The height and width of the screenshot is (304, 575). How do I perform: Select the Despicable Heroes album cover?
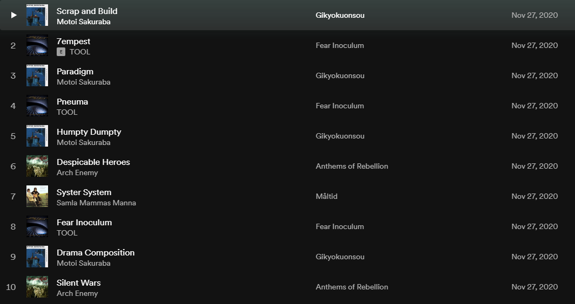[37, 166]
